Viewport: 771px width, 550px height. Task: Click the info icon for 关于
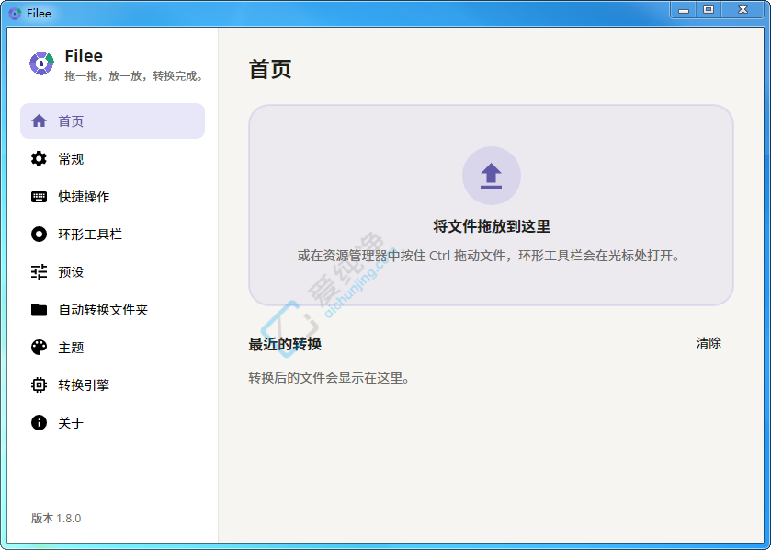pos(39,422)
